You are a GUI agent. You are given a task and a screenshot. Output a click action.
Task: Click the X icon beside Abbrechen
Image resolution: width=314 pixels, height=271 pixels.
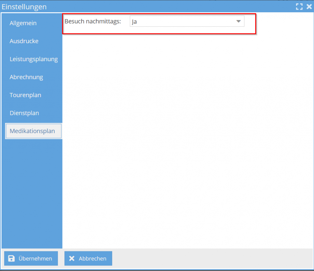pyautogui.click(x=72, y=258)
